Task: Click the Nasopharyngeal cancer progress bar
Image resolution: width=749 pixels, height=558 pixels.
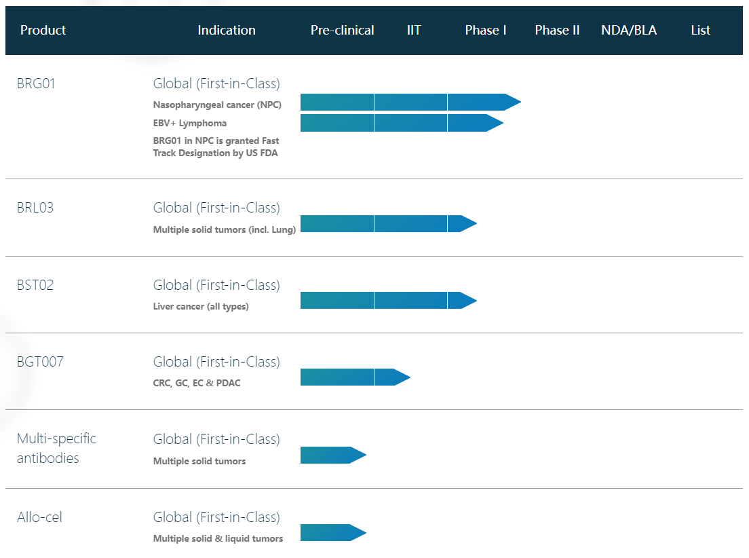Action: (407, 103)
